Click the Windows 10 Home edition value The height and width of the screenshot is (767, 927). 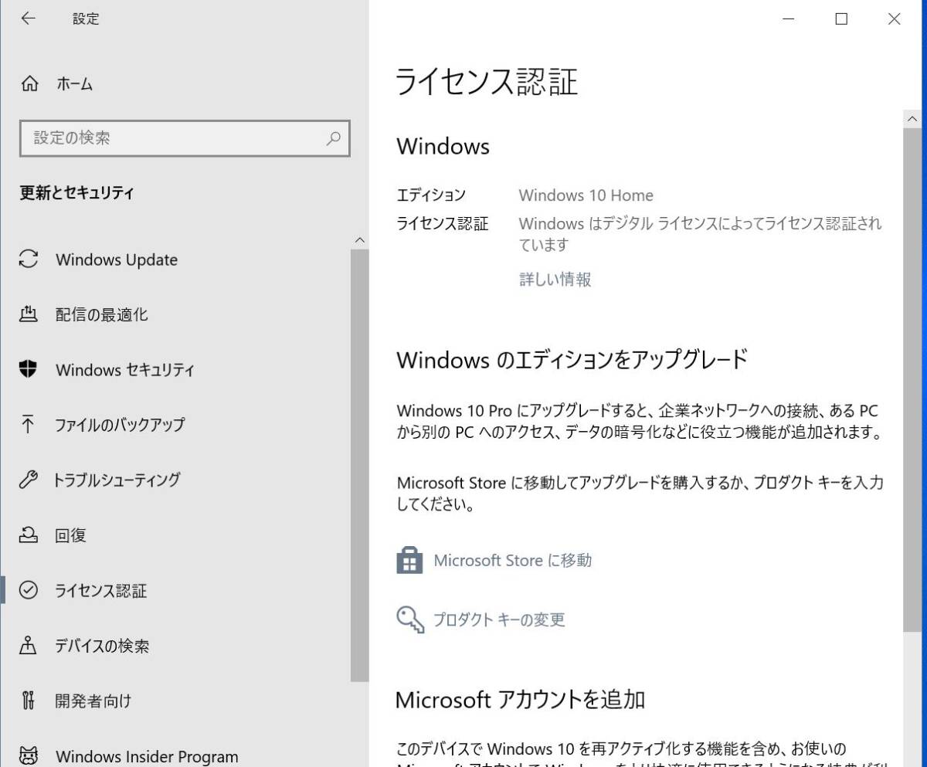tap(586, 195)
